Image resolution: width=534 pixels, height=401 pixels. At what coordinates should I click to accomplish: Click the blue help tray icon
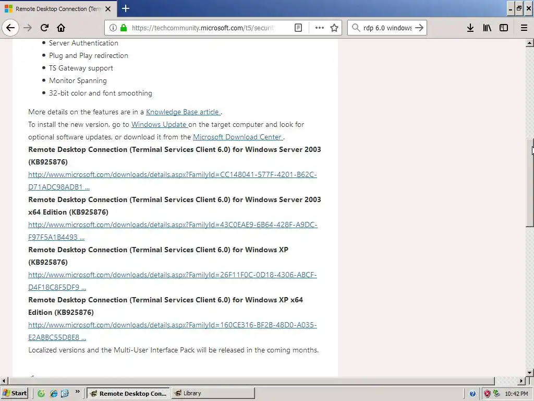472,394
